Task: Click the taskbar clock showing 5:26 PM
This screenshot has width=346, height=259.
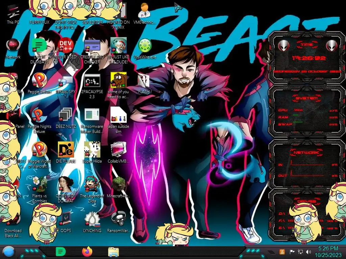Action: click(328, 252)
